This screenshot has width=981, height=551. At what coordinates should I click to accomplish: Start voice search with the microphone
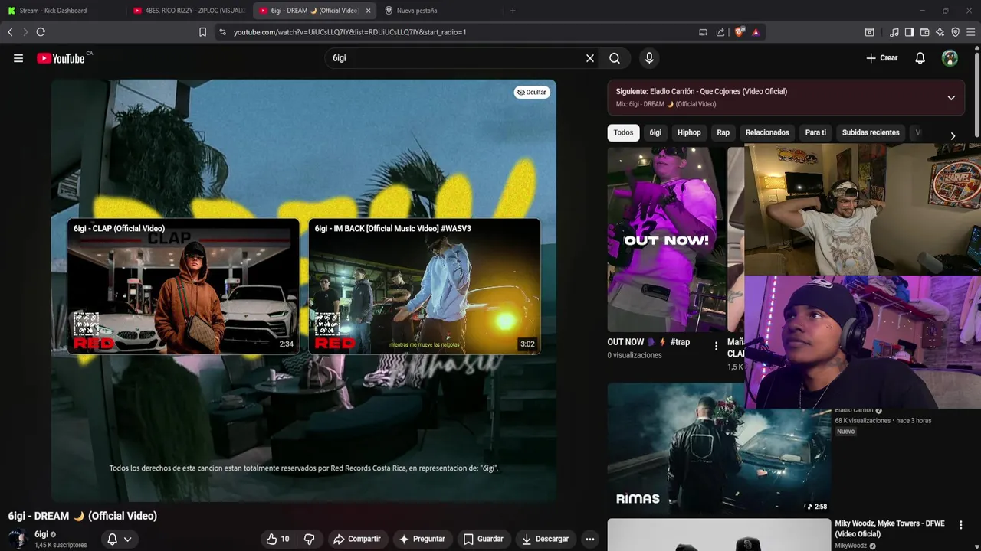click(x=649, y=58)
